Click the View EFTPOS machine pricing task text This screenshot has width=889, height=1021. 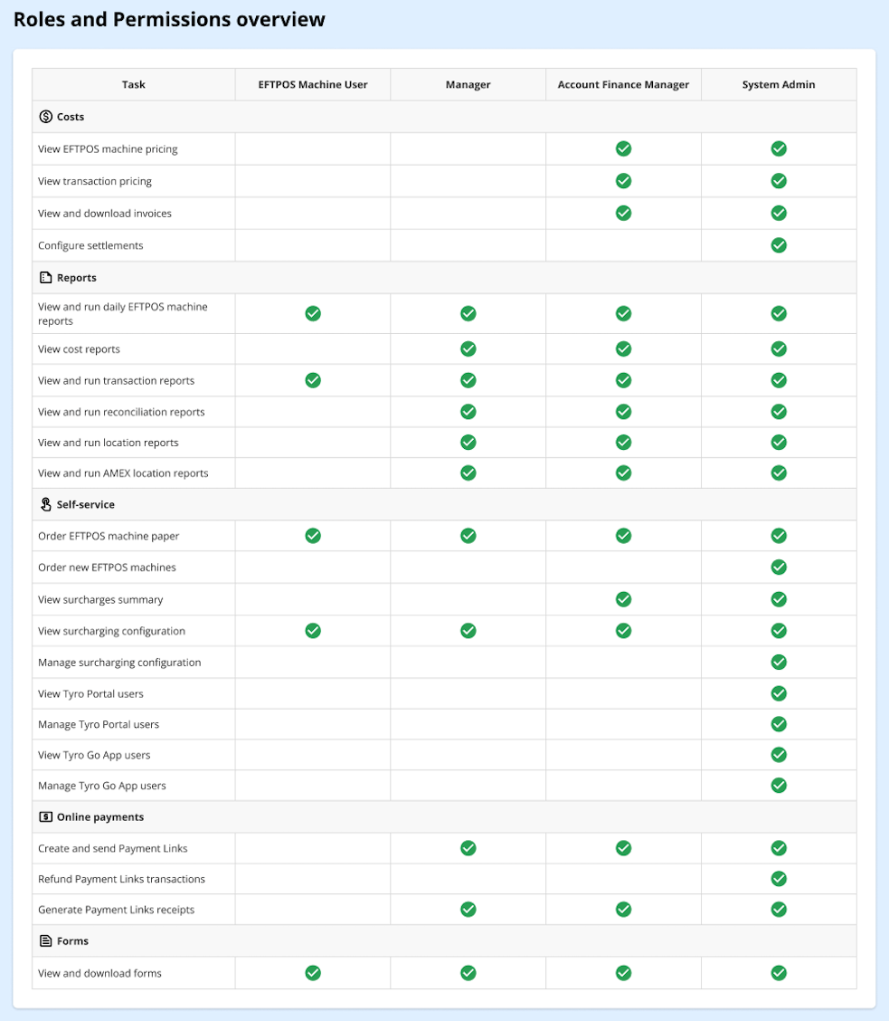(108, 149)
